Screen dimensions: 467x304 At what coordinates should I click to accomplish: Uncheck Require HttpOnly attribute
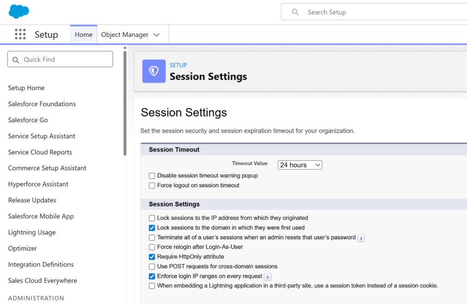click(152, 257)
